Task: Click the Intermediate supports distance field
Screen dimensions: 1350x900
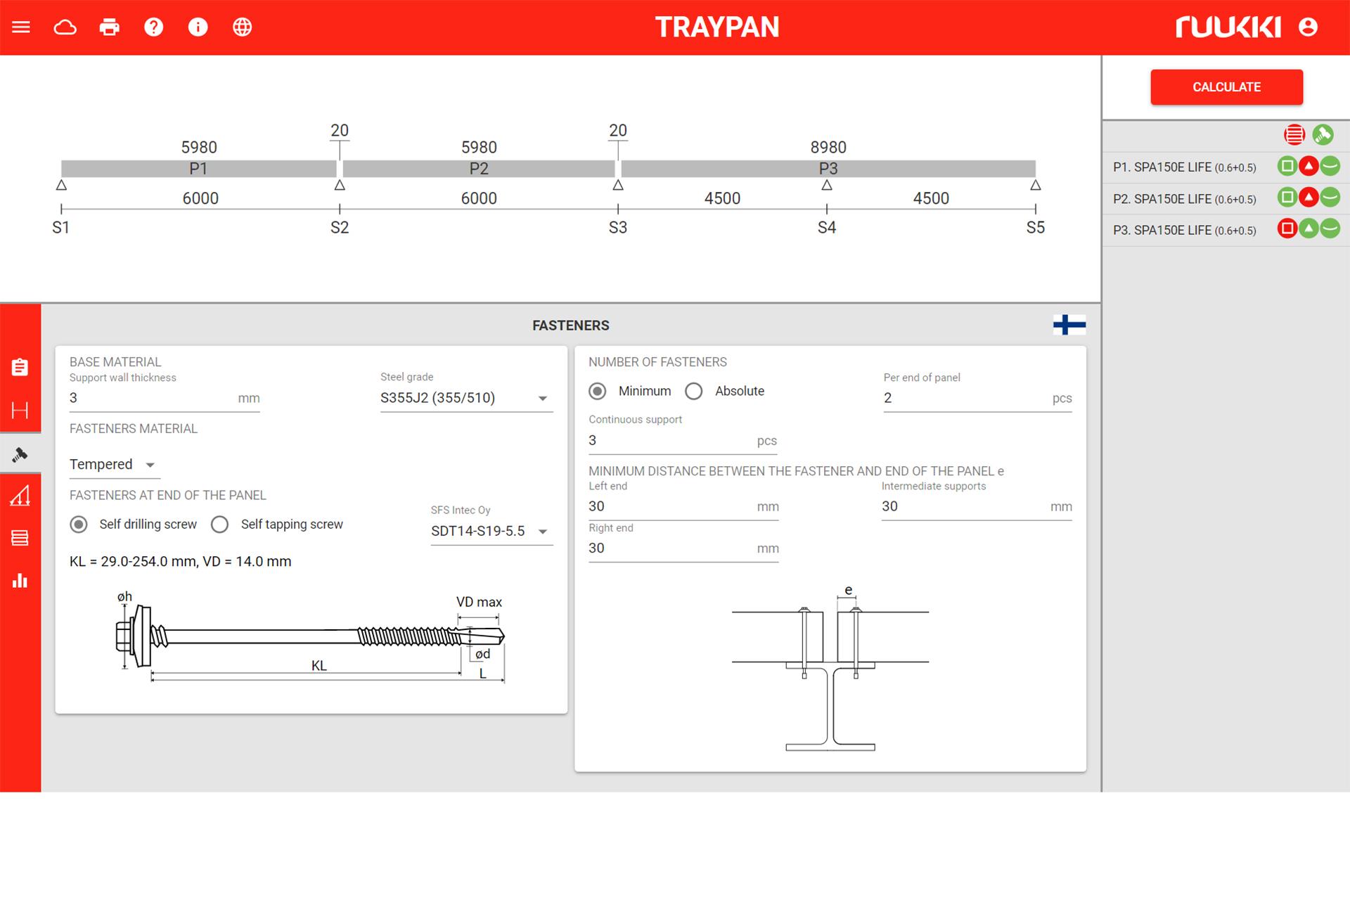Action: click(x=977, y=506)
